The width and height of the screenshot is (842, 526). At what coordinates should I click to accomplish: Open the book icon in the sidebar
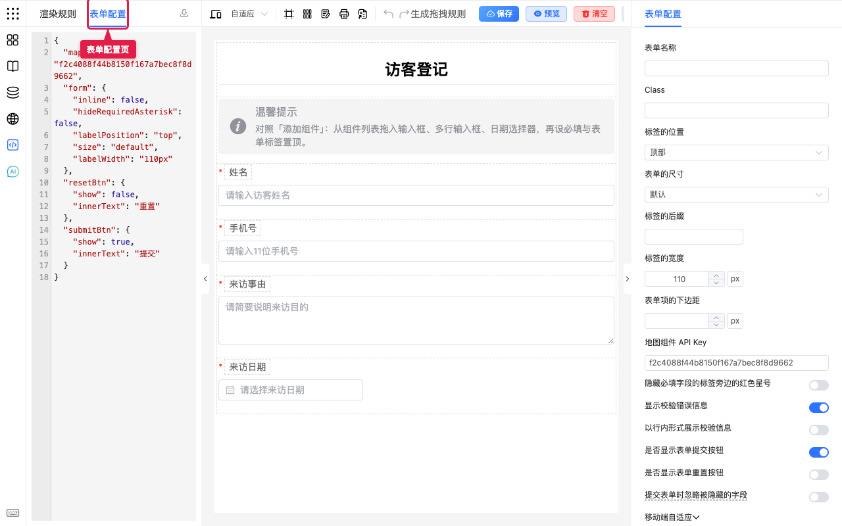12,66
